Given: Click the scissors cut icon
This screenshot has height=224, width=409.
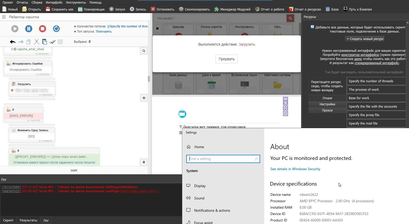Looking at the screenshot, I should pyautogui.click(x=37, y=42).
